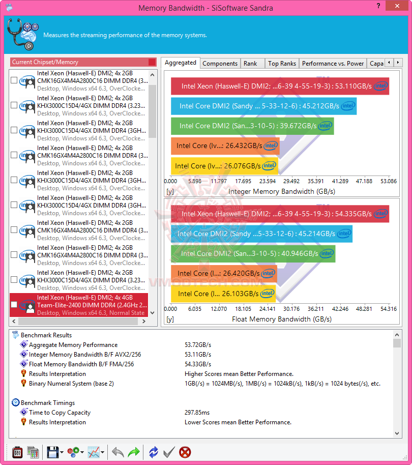412x465 pixels.
Task: Click tab strip scroll-left arrow
Action: pyautogui.click(x=389, y=63)
